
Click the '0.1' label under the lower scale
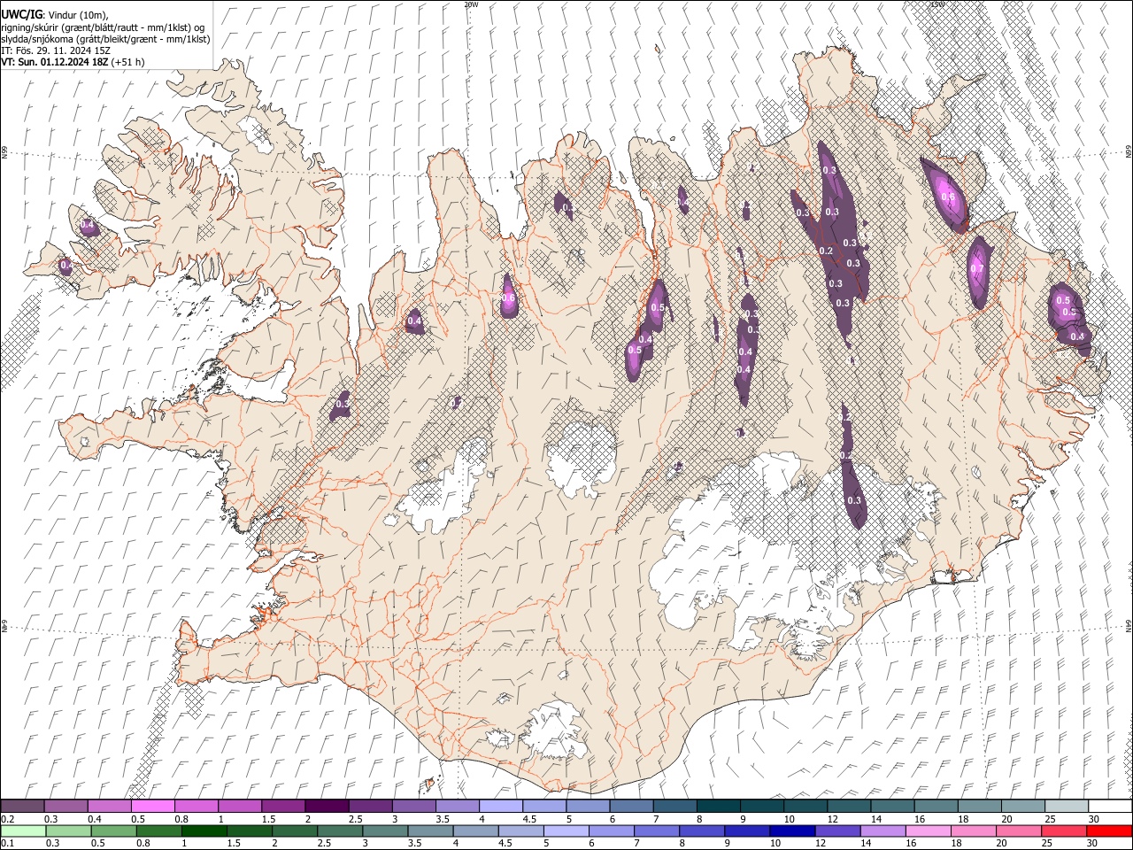tap(7, 844)
